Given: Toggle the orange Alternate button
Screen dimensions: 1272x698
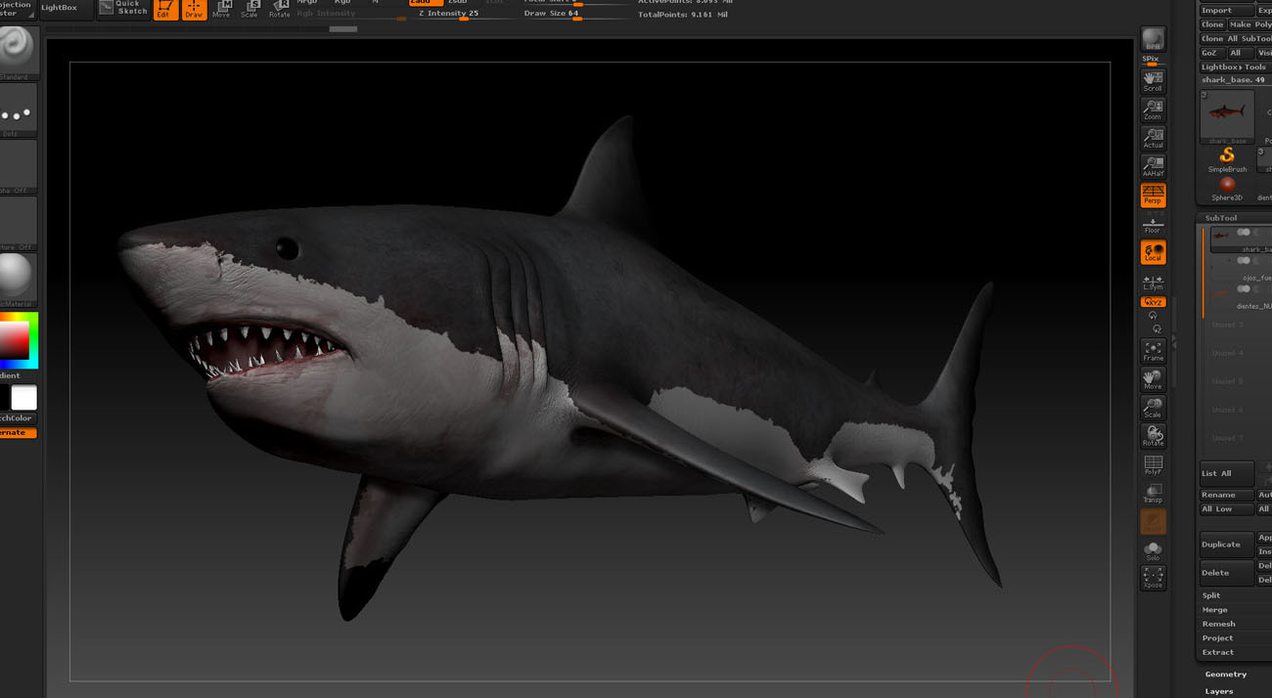Looking at the screenshot, I should click(18, 432).
